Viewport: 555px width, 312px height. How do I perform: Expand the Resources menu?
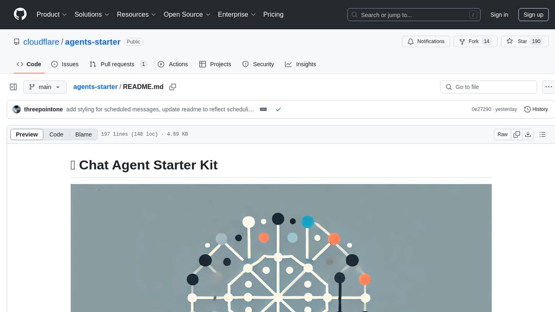tap(136, 14)
